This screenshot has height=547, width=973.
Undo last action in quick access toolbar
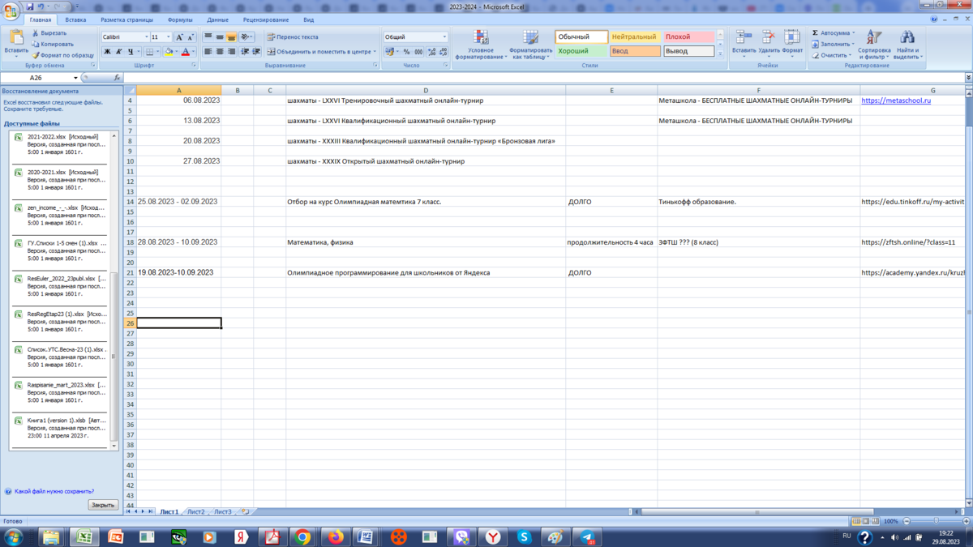click(x=41, y=6)
